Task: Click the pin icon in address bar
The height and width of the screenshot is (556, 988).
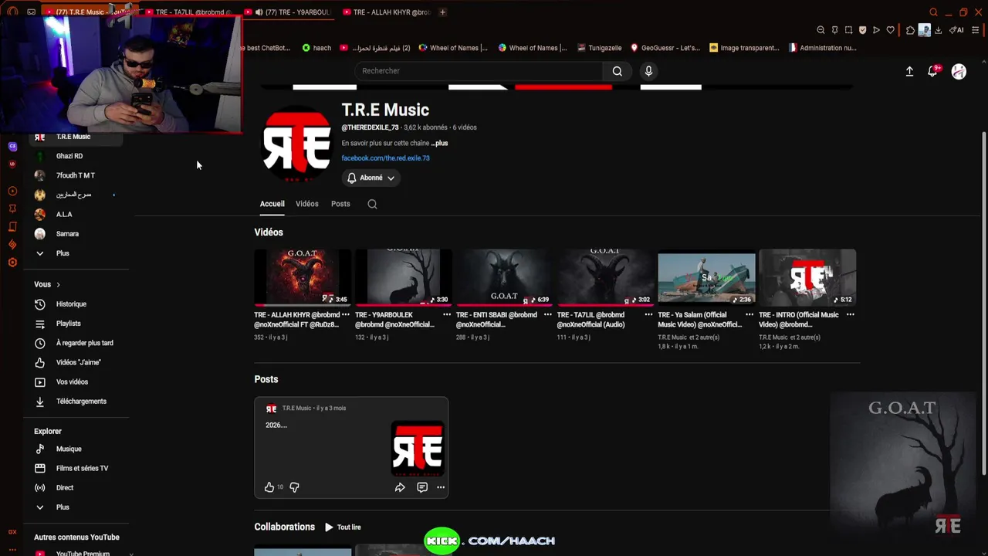Action: 834,30
